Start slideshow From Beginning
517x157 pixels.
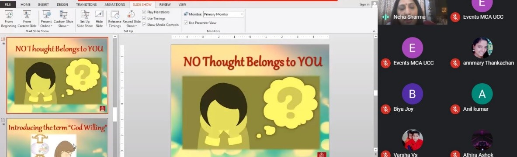pyautogui.click(x=9, y=19)
